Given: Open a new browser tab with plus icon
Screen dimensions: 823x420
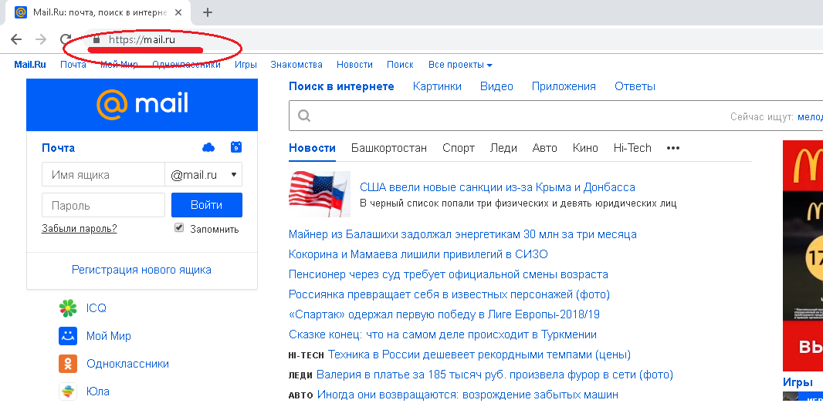Looking at the screenshot, I should [208, 12].
